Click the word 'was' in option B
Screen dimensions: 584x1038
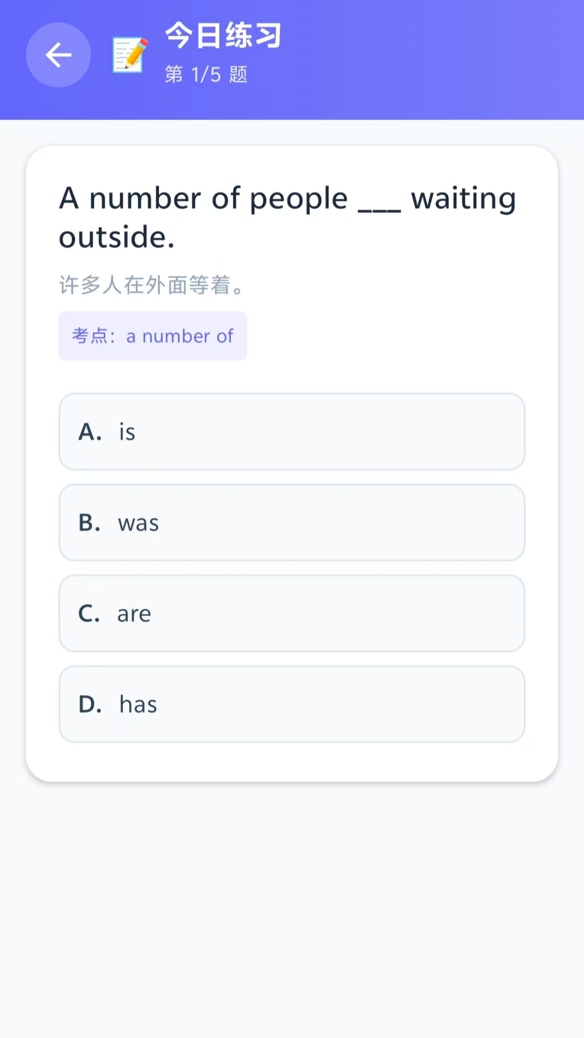pos(138,523)
